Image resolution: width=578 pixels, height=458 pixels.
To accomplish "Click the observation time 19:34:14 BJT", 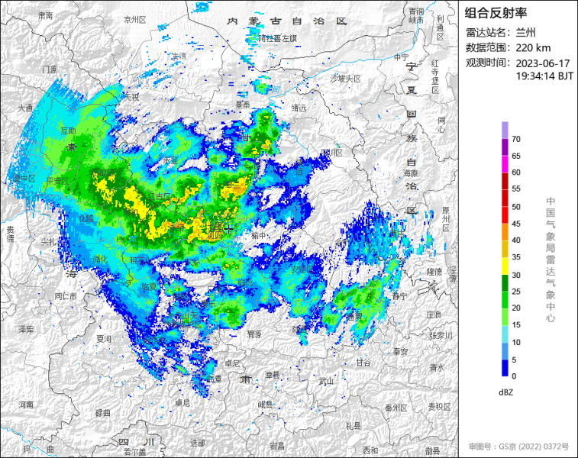I will click(x=544, y=76).
